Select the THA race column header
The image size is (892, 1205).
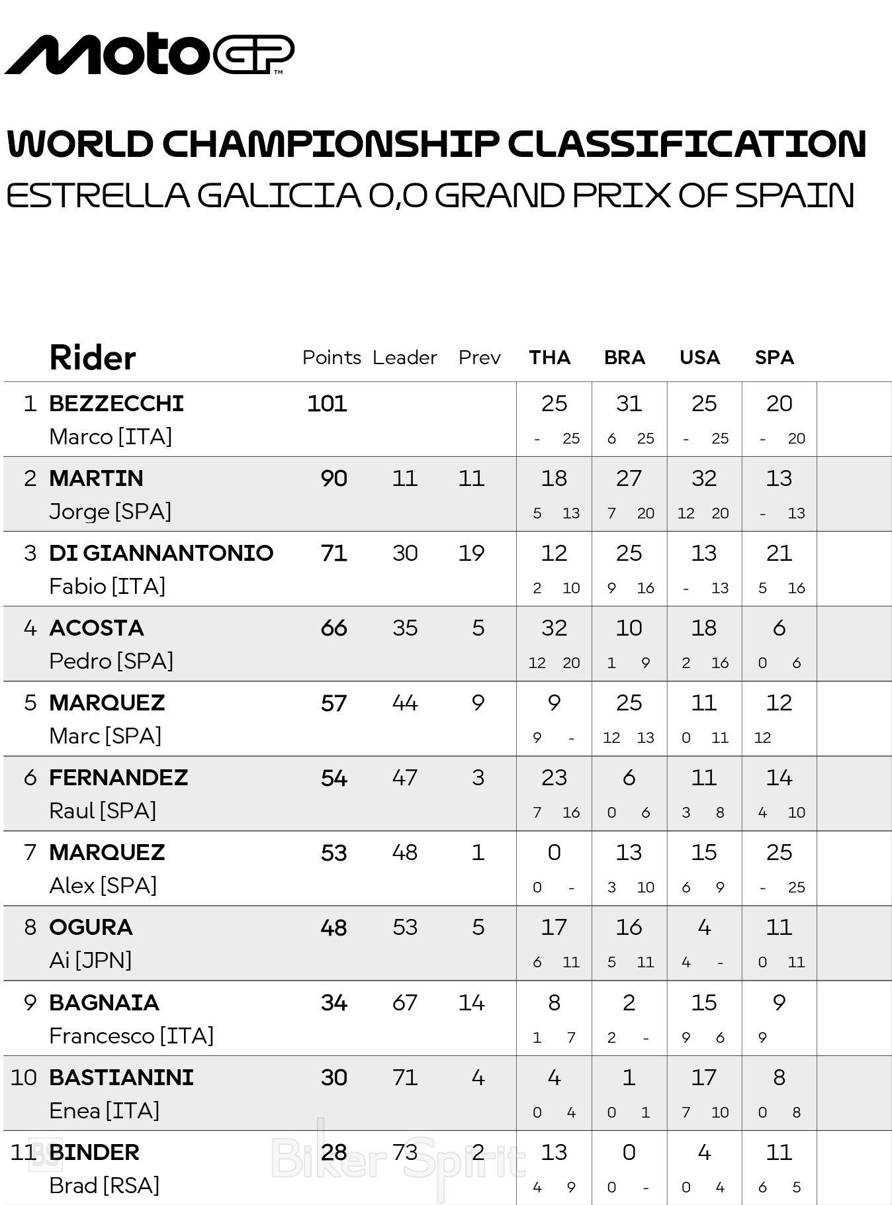pyautogui.click(x=549, y=358)
